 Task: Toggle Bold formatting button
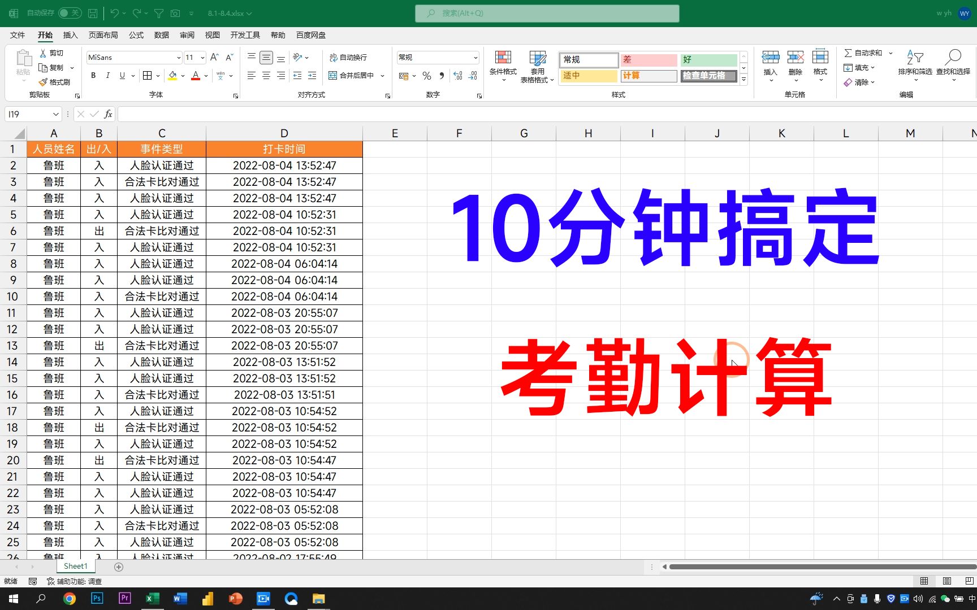pos(93,75)
